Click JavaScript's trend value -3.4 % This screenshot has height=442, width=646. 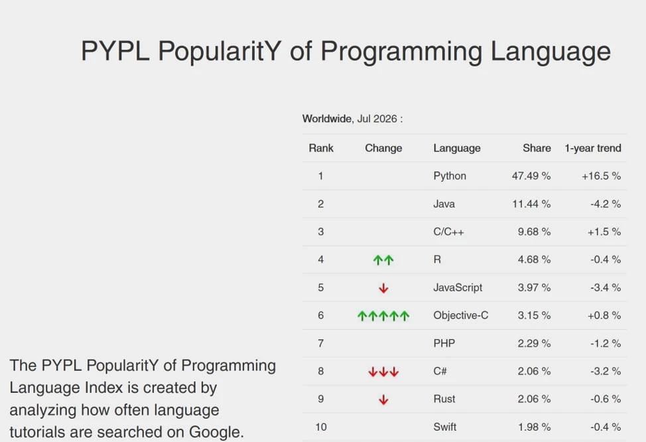pyautogui.click(x=606, y=287)
